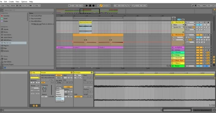Click the Follow button in the control bar
Viewport: 216px width, 113px height.
(x=69, y=6)
